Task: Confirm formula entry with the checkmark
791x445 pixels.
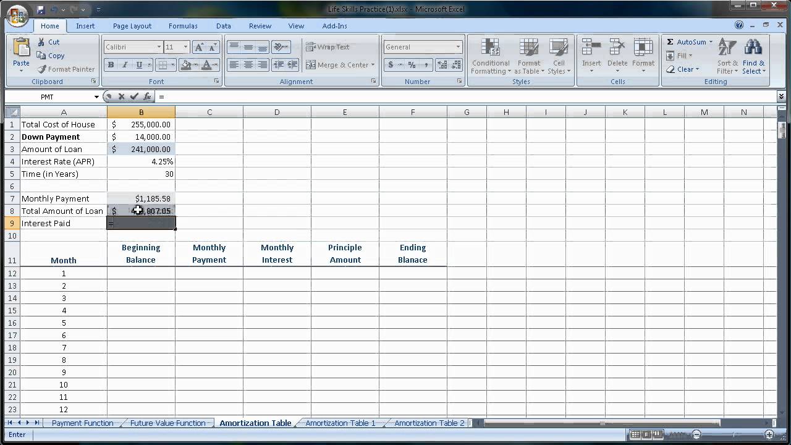Action: (x=134, y=96)
